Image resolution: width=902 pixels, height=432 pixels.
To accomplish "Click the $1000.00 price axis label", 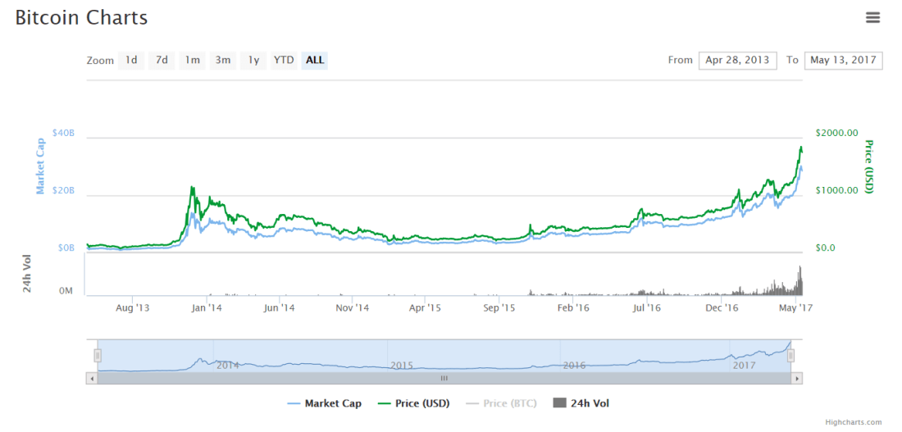I will [837, 190].
